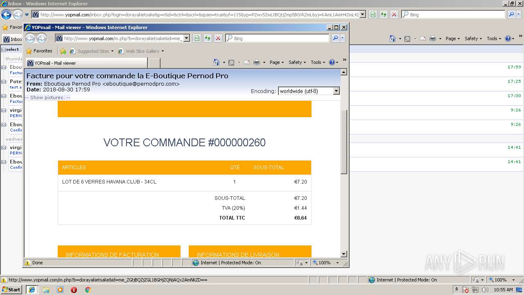Refresh the Mail viewer page
Viewport: 524px width, 295px height.
[x=208, y=38]
